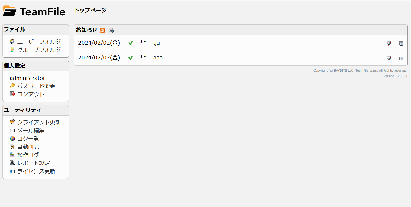Open レポート設定 report settings
This screenshot has width=411, height=207.
click(x=34, y=163)
